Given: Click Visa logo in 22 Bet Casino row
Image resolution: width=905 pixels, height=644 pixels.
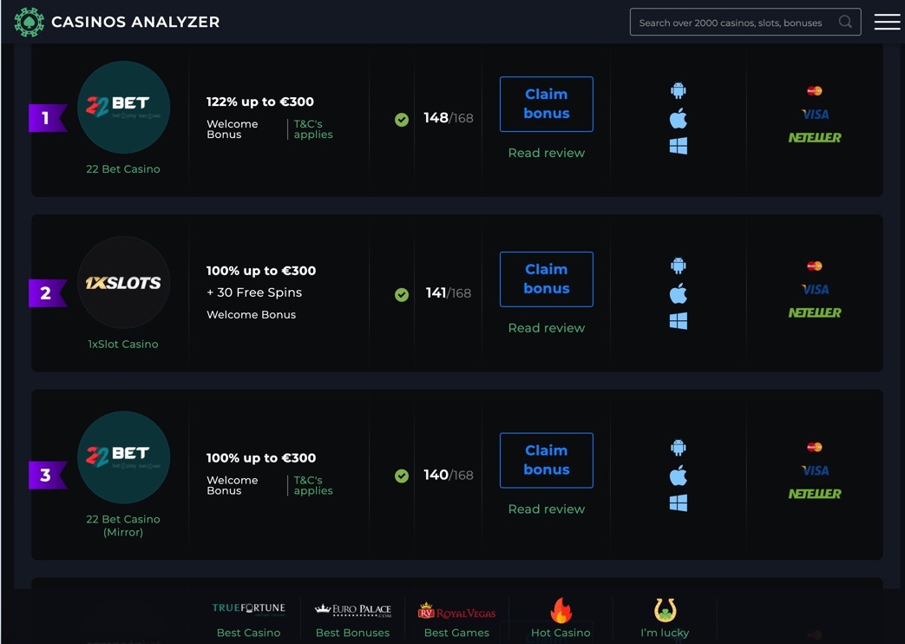Looking at the screenshot, I should [x=815, y=115].
